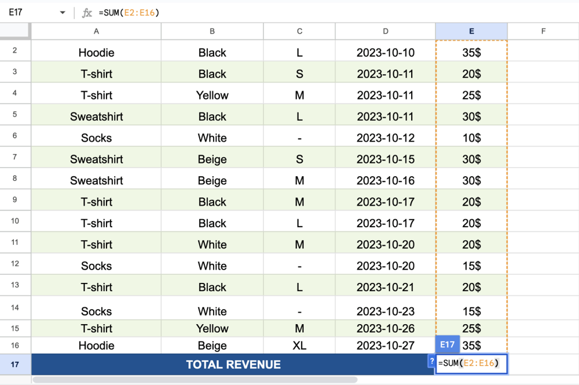Click the blue E17 cell reference tag
579x385 pixels.
(x=447, y=344)
